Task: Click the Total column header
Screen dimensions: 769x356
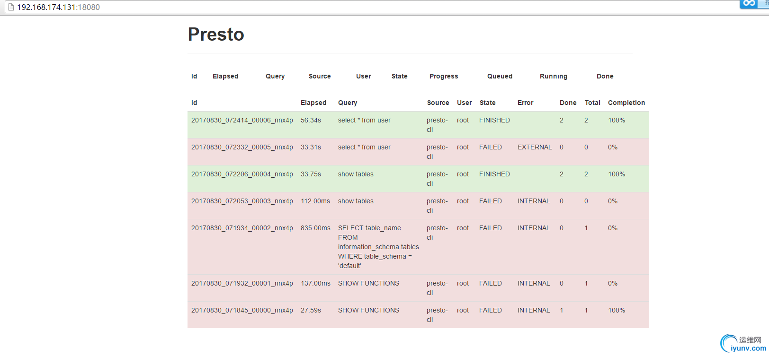Action: [592, 103]
